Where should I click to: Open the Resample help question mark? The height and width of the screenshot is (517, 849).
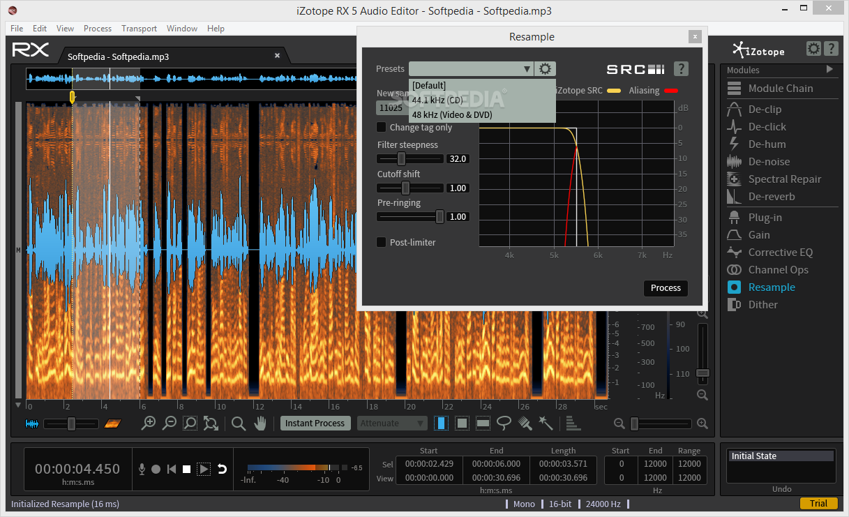[682, 68]
